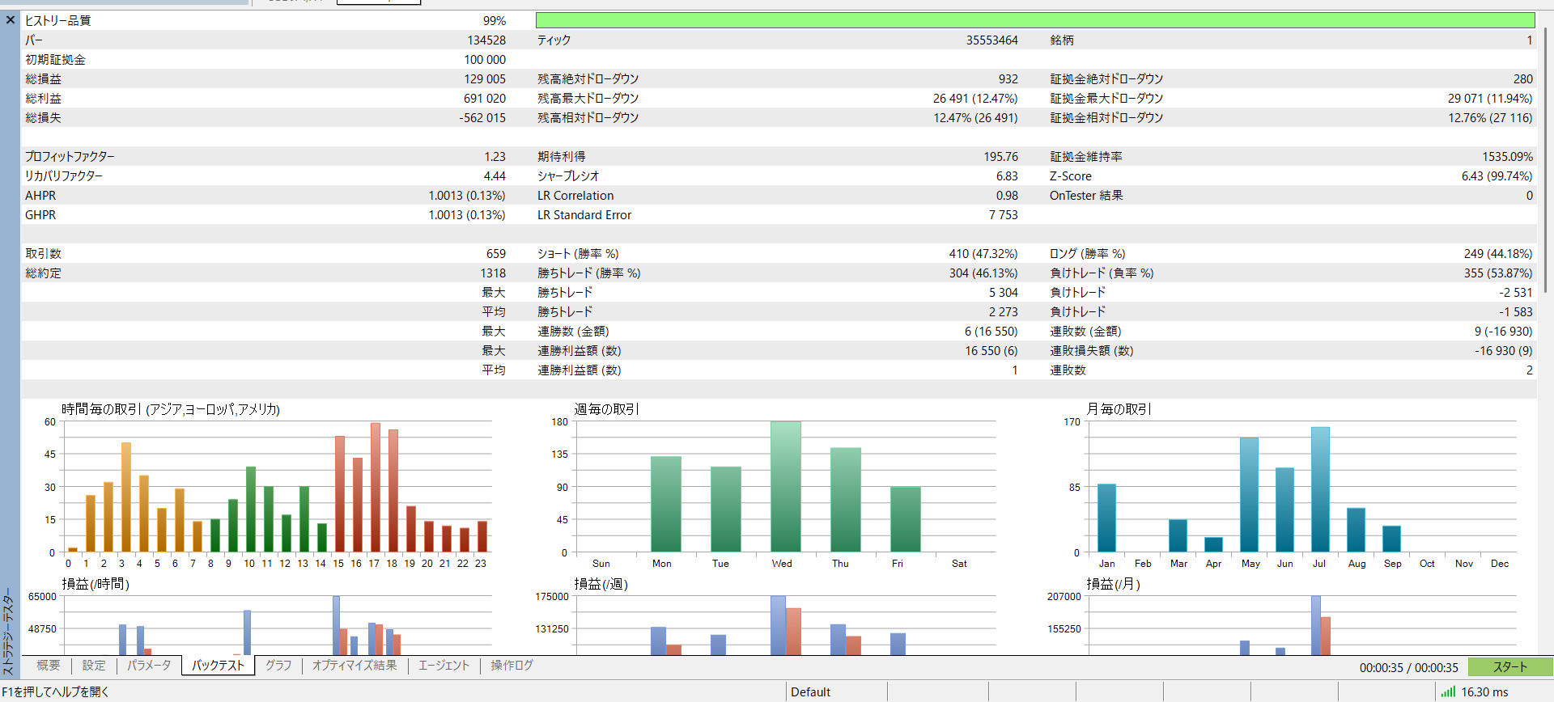This screenshot has height=702, width=1554.
Task: Click the ストラテジーテスター vertical panel title
Action: (x=9, y=631)
